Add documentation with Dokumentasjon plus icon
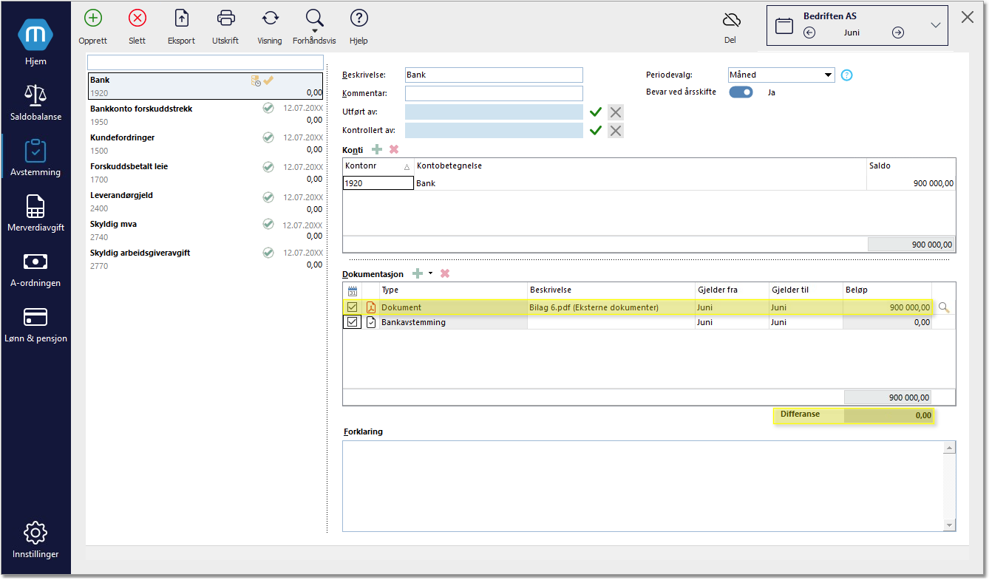The width and height of the screenshot is (989, 580). pyautogui.click(x=418, y=273)
